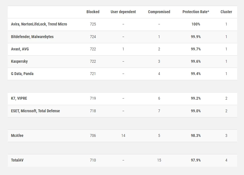
Task: Click the G Data, Panda row label
Action: [22, 74]
